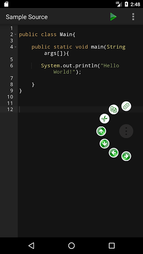This screenshot has width=143, height=254.
Task: Click line number 1 in the gutter
Action: click(x=11, y=28)
